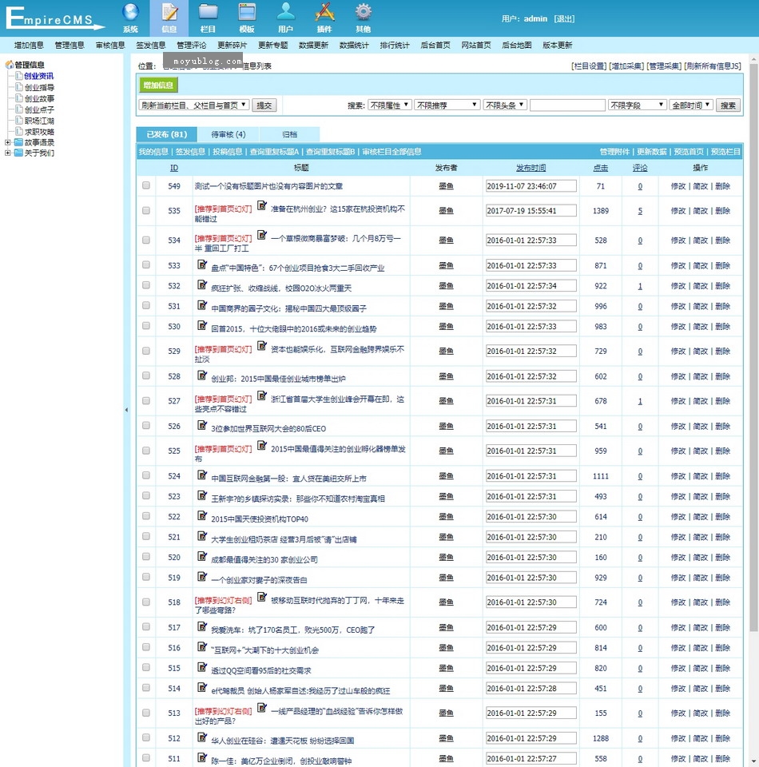Go to the 模板 templates icon

pyautogui.click(x=247, y=17)
